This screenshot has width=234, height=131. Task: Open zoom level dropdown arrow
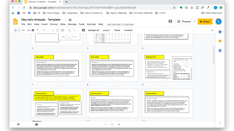point(48,30)
